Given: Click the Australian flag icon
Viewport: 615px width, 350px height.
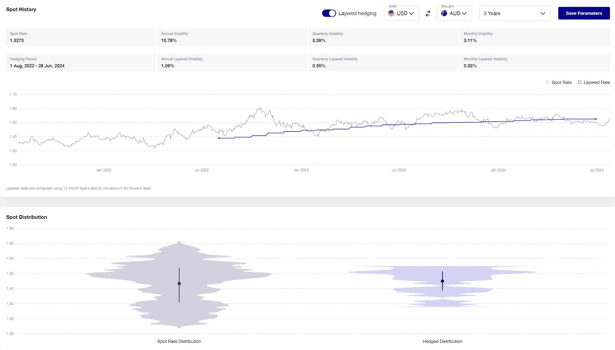Looking at the screenshot, I should pos(444,13).
